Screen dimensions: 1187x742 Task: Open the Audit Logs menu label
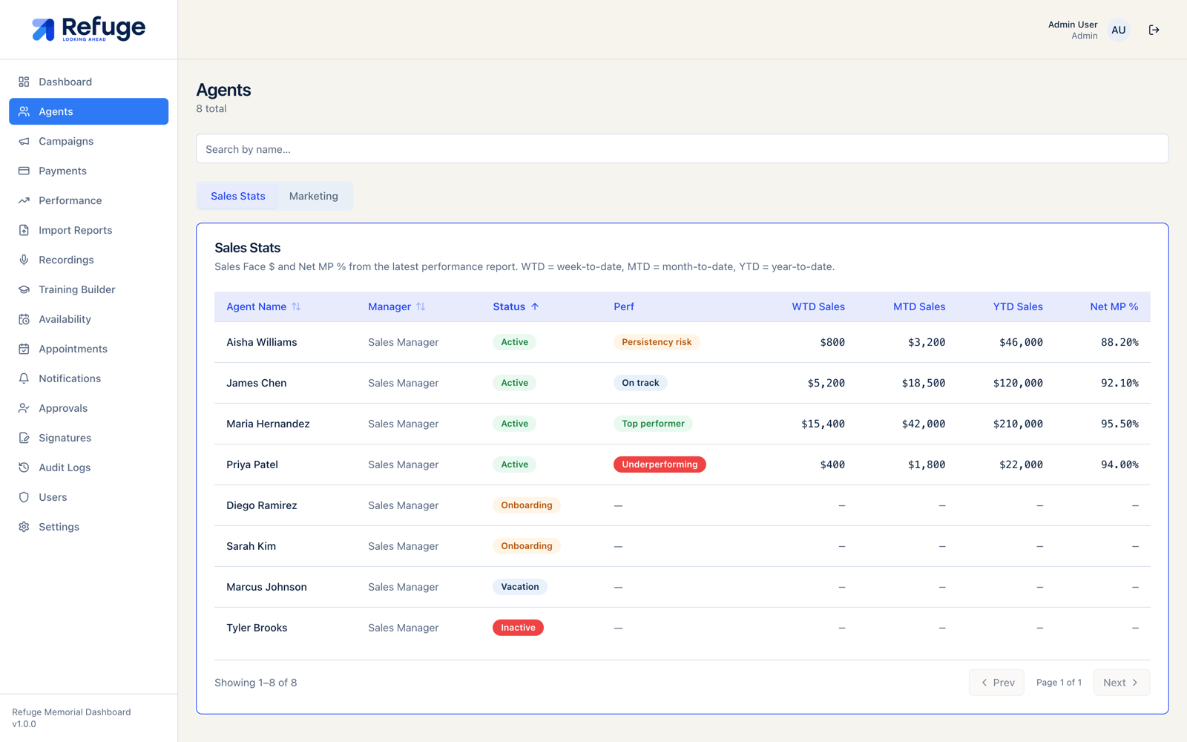tap(65, 467)
